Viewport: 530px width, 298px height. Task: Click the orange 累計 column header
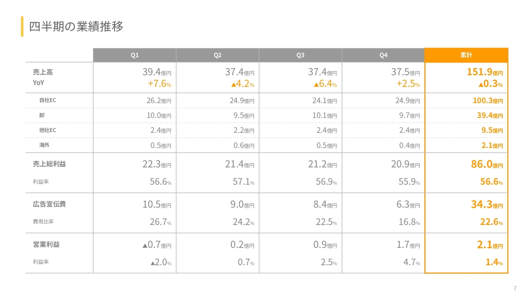click(466, 55)
